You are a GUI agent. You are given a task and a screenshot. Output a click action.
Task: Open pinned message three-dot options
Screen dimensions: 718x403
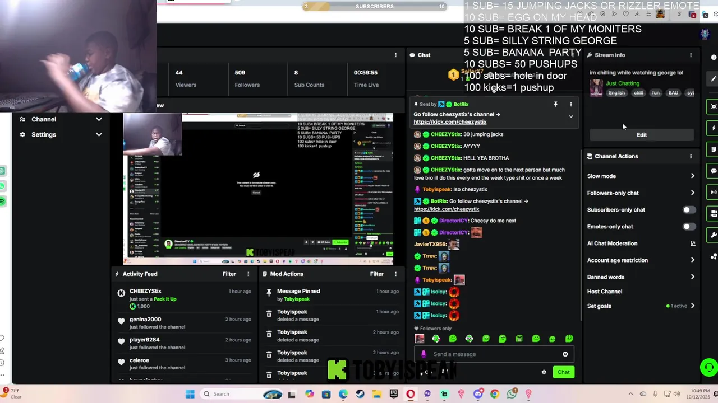[571, 104]
